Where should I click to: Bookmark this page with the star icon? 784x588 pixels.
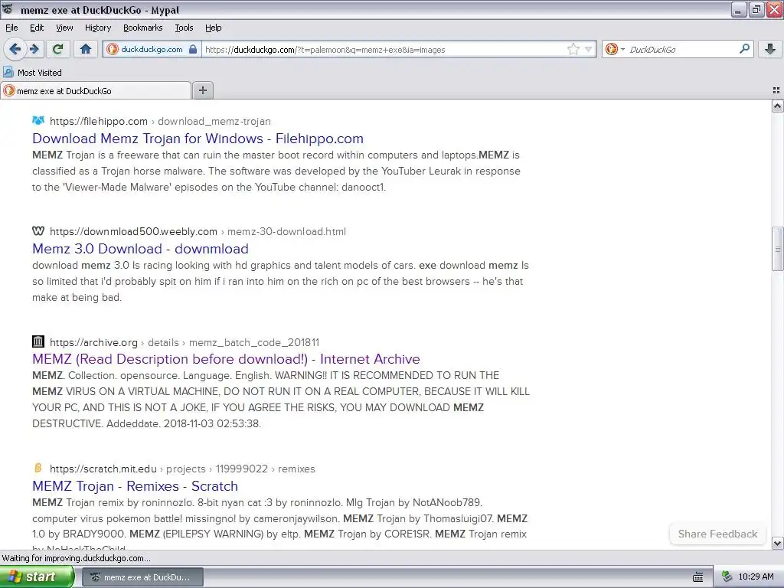[573, 49]
